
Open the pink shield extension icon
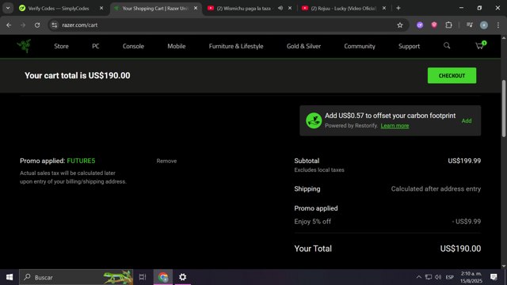pyautogui.click(x=434, y=25)
